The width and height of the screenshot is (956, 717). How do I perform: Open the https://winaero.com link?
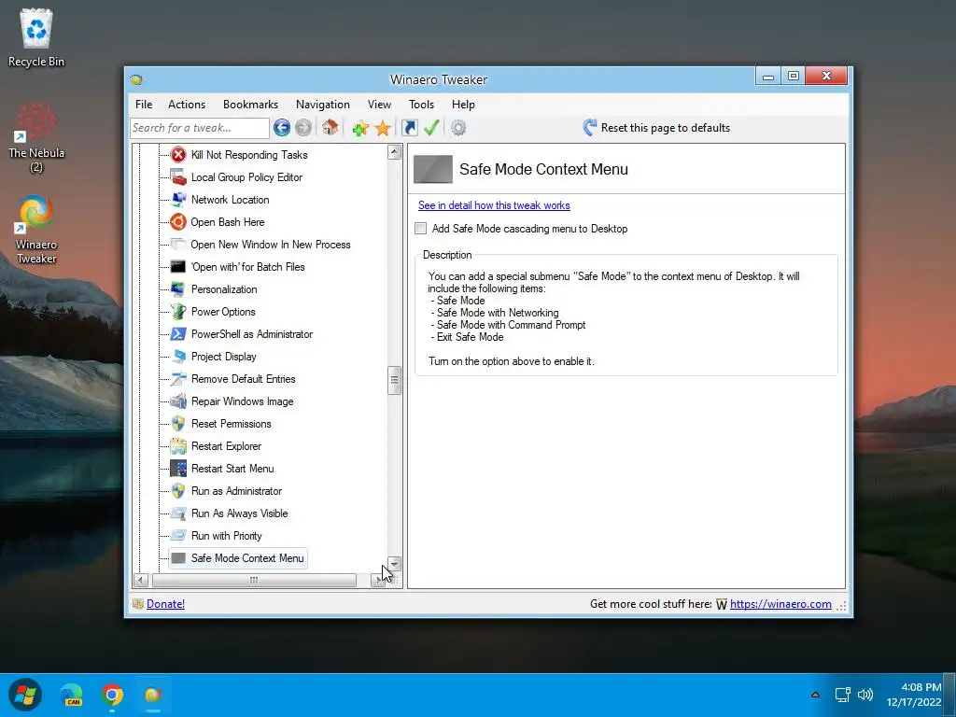[780, 604]
